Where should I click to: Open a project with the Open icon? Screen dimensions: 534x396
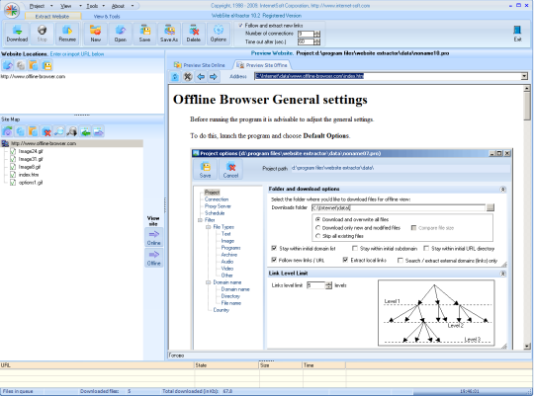120,34
